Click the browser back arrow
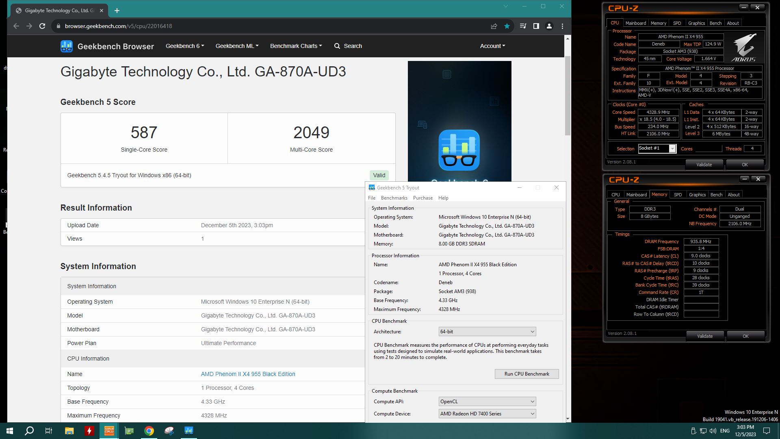Viewport: 780px width, 439px height. click(x=16, y=26)
